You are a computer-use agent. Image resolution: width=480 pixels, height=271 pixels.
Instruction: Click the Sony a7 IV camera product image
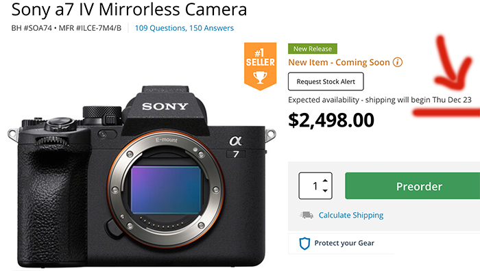pyautogui.click(x=142, y=177)
